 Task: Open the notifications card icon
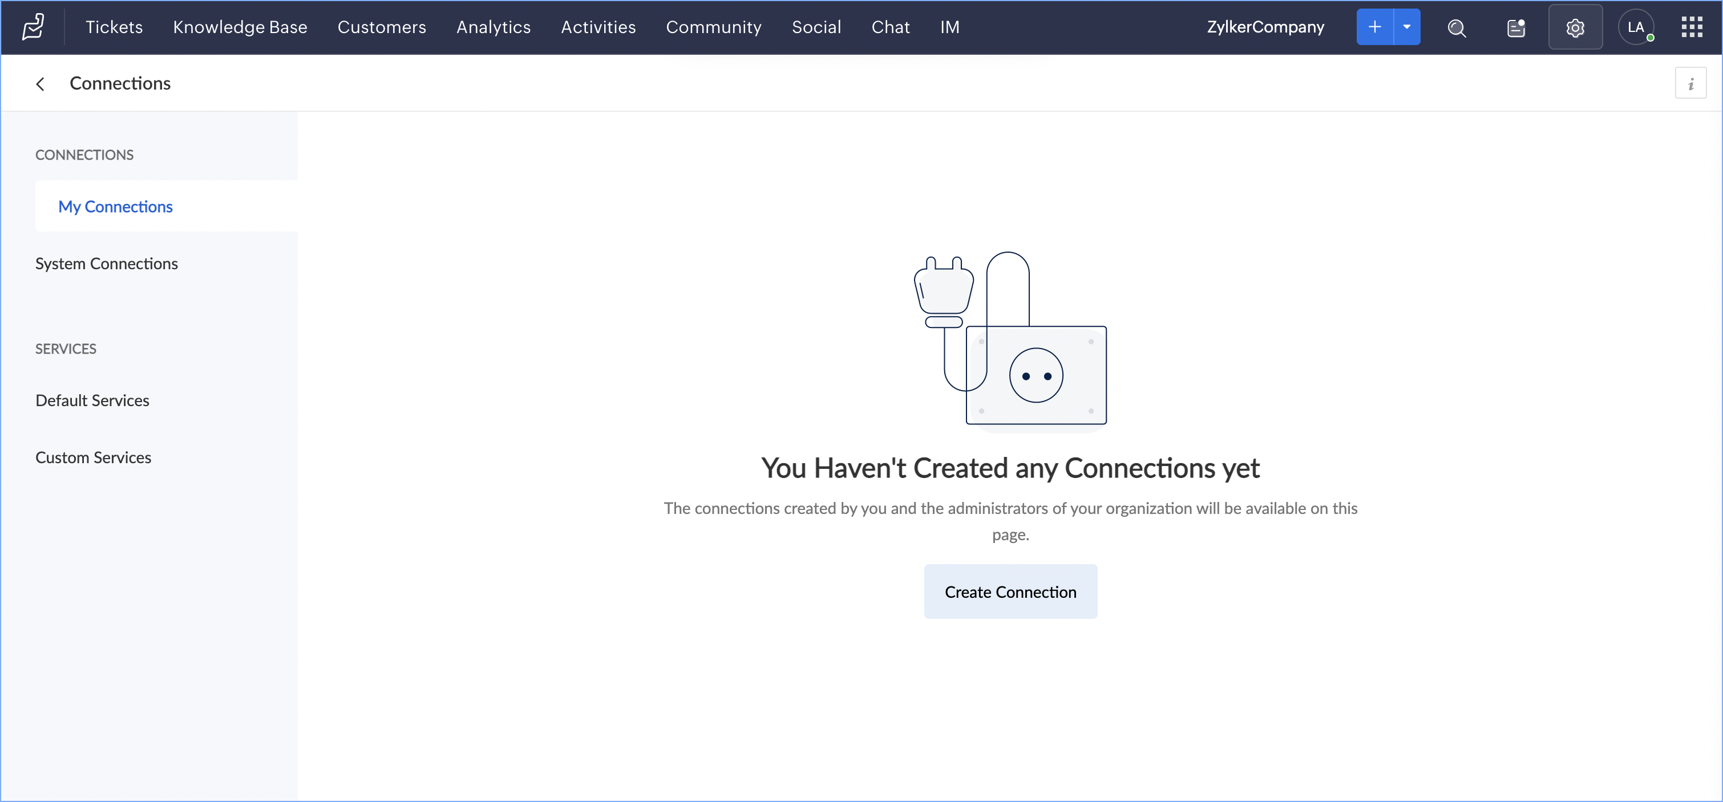(1516, 27)
